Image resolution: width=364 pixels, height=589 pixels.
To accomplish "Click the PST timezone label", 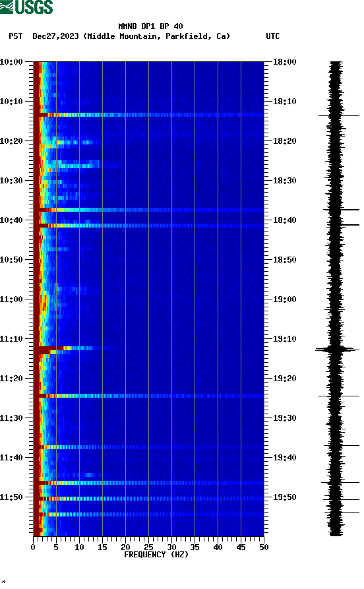I will click(x=15, y=36).
